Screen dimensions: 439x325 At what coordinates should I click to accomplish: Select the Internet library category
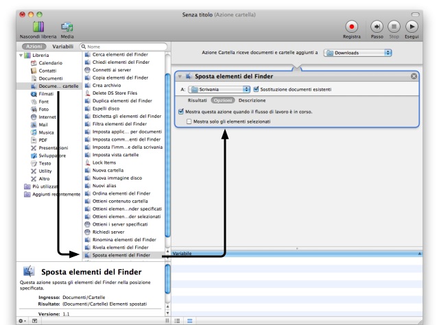click(47, 117)
